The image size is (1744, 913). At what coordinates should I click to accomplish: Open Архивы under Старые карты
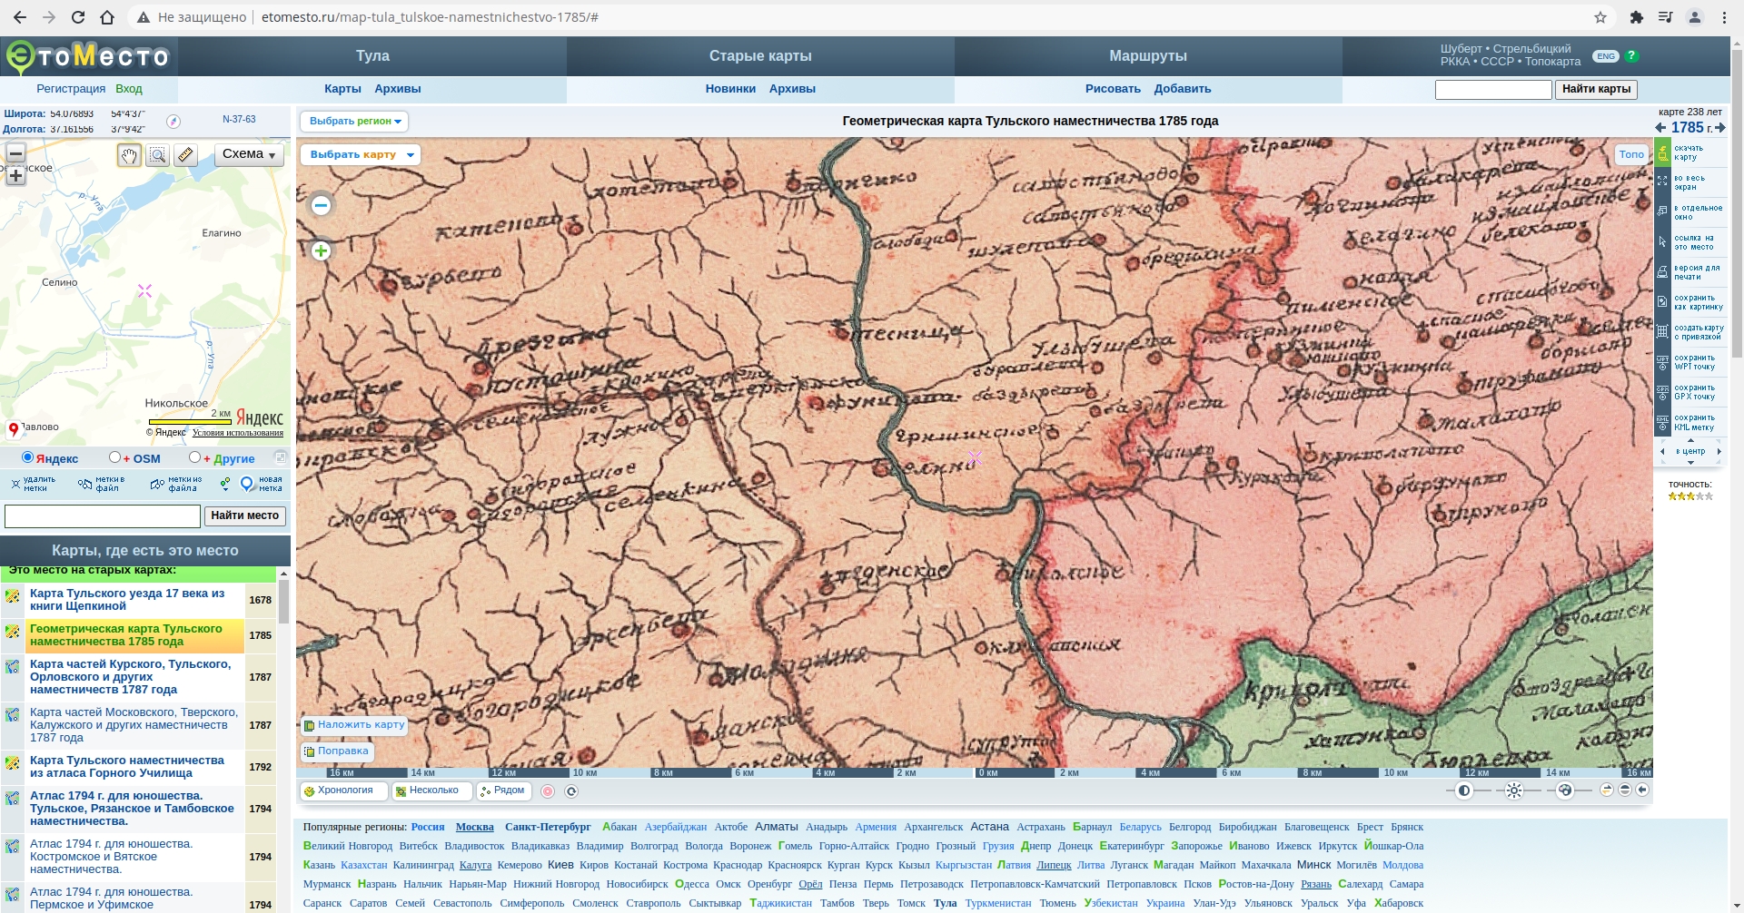(792, 89)
